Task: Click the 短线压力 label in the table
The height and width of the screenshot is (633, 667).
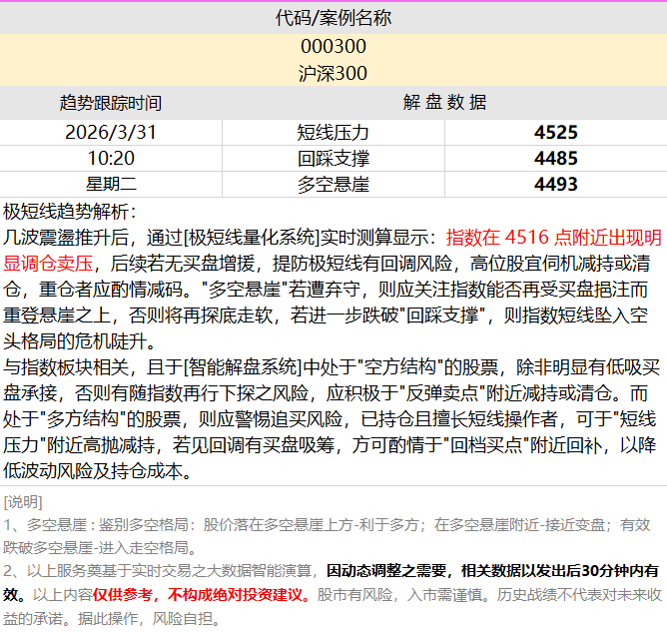Action: click(x=333, y=132)
